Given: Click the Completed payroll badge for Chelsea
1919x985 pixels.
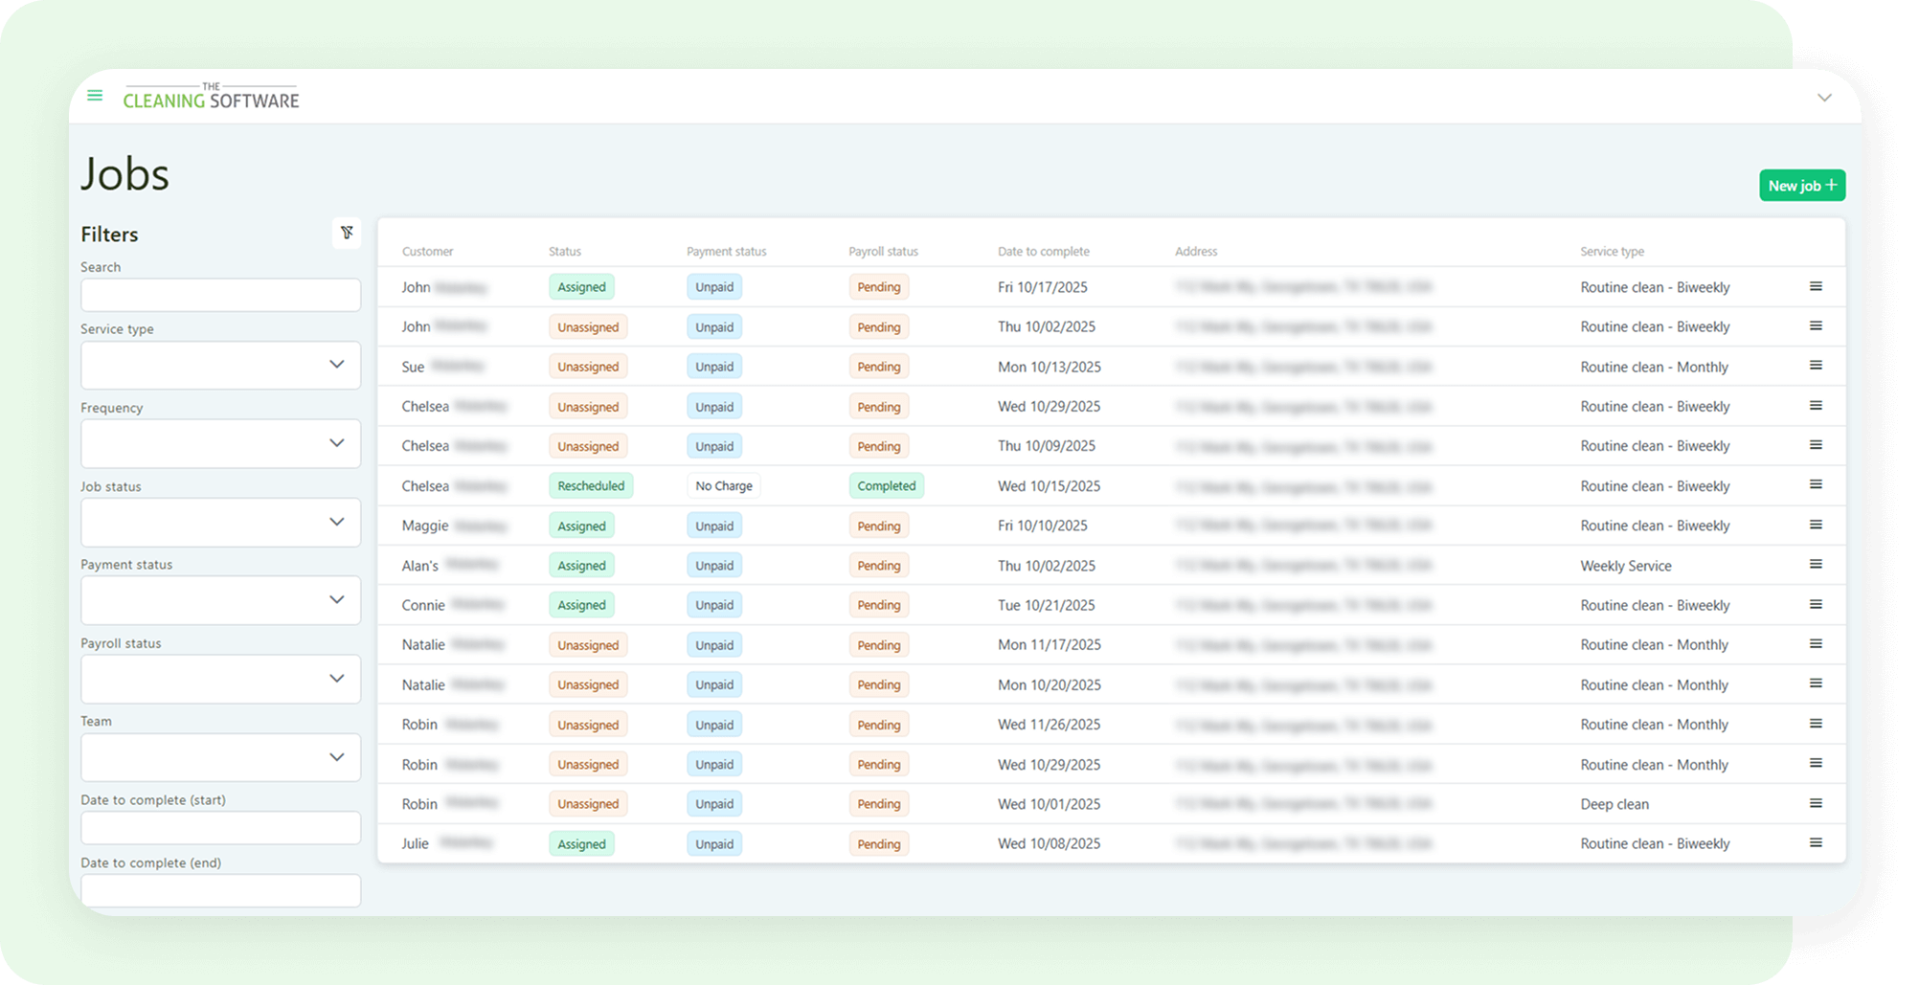Looking at the screenshot, I should coord(886,486).
